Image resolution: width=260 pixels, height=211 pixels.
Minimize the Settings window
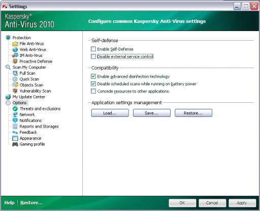click(237, 6)
